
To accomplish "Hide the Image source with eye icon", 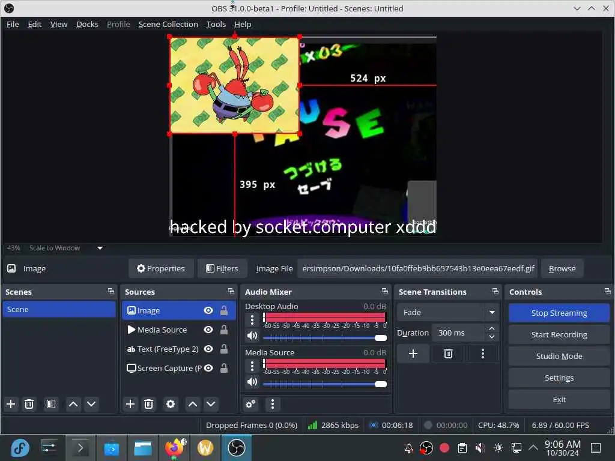I will [x=208, y=310].
